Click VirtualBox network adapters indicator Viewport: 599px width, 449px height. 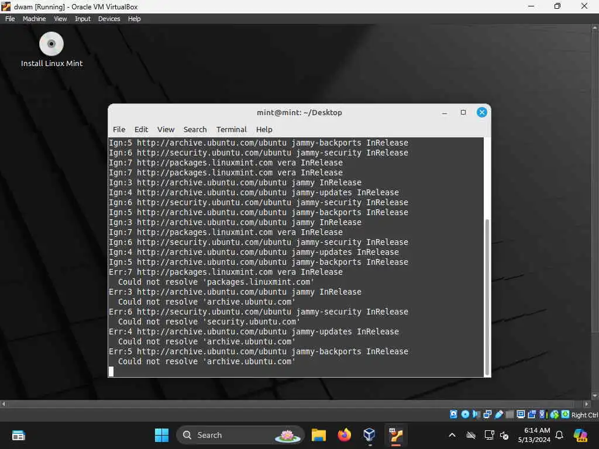pos(487,415)
